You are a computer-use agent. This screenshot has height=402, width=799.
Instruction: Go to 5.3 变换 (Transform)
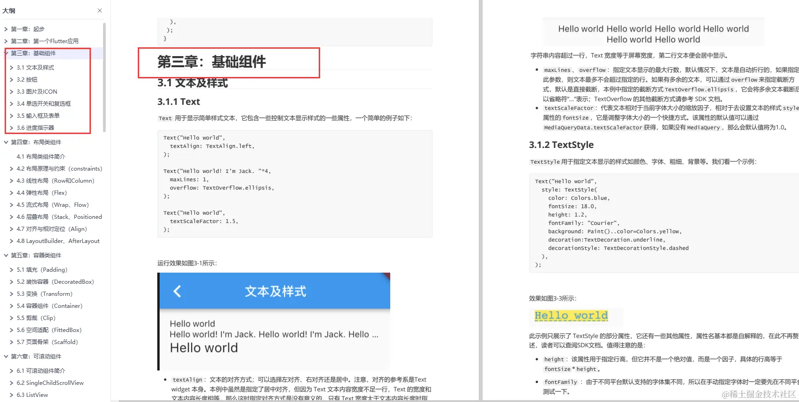[45, 294]
